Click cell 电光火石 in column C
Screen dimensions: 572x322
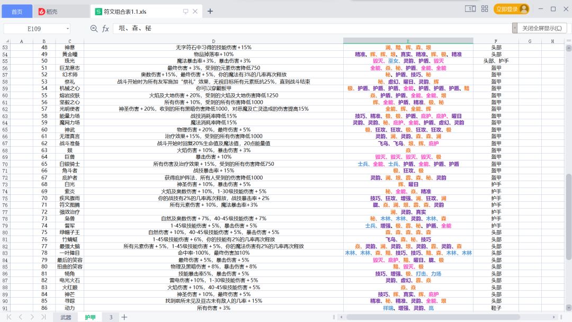[x=70, y=281]
